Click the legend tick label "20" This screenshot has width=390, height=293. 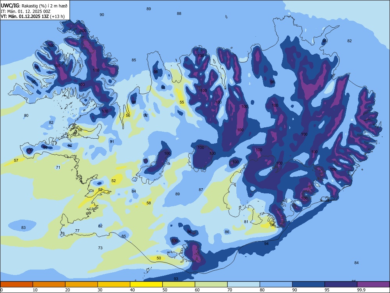click(x=67, y=290)
